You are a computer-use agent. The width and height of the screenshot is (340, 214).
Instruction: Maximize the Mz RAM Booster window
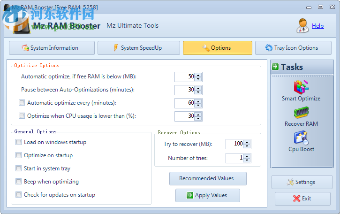tap(320, 7)
